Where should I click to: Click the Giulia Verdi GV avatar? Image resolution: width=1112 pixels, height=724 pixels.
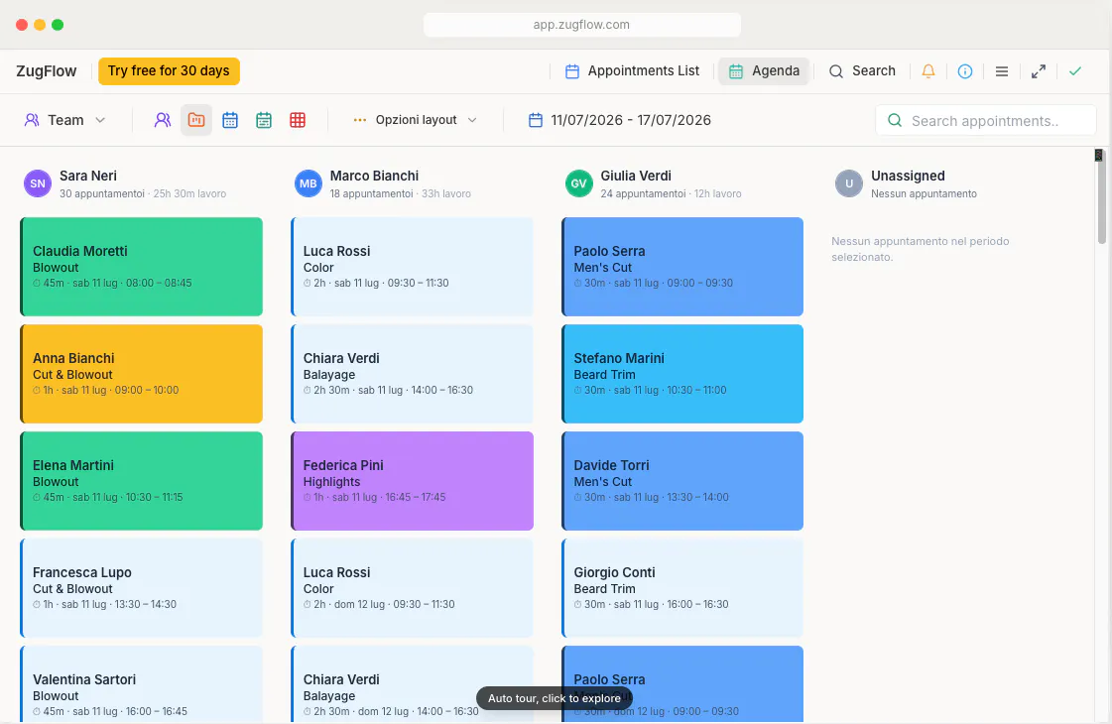(x=578, y=183)
